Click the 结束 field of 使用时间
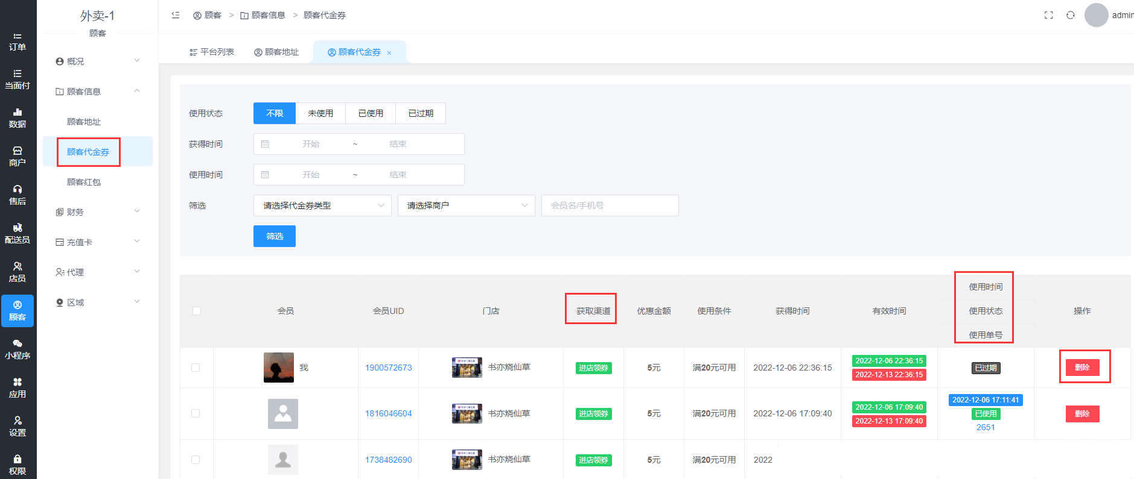 tap(398, 175)
